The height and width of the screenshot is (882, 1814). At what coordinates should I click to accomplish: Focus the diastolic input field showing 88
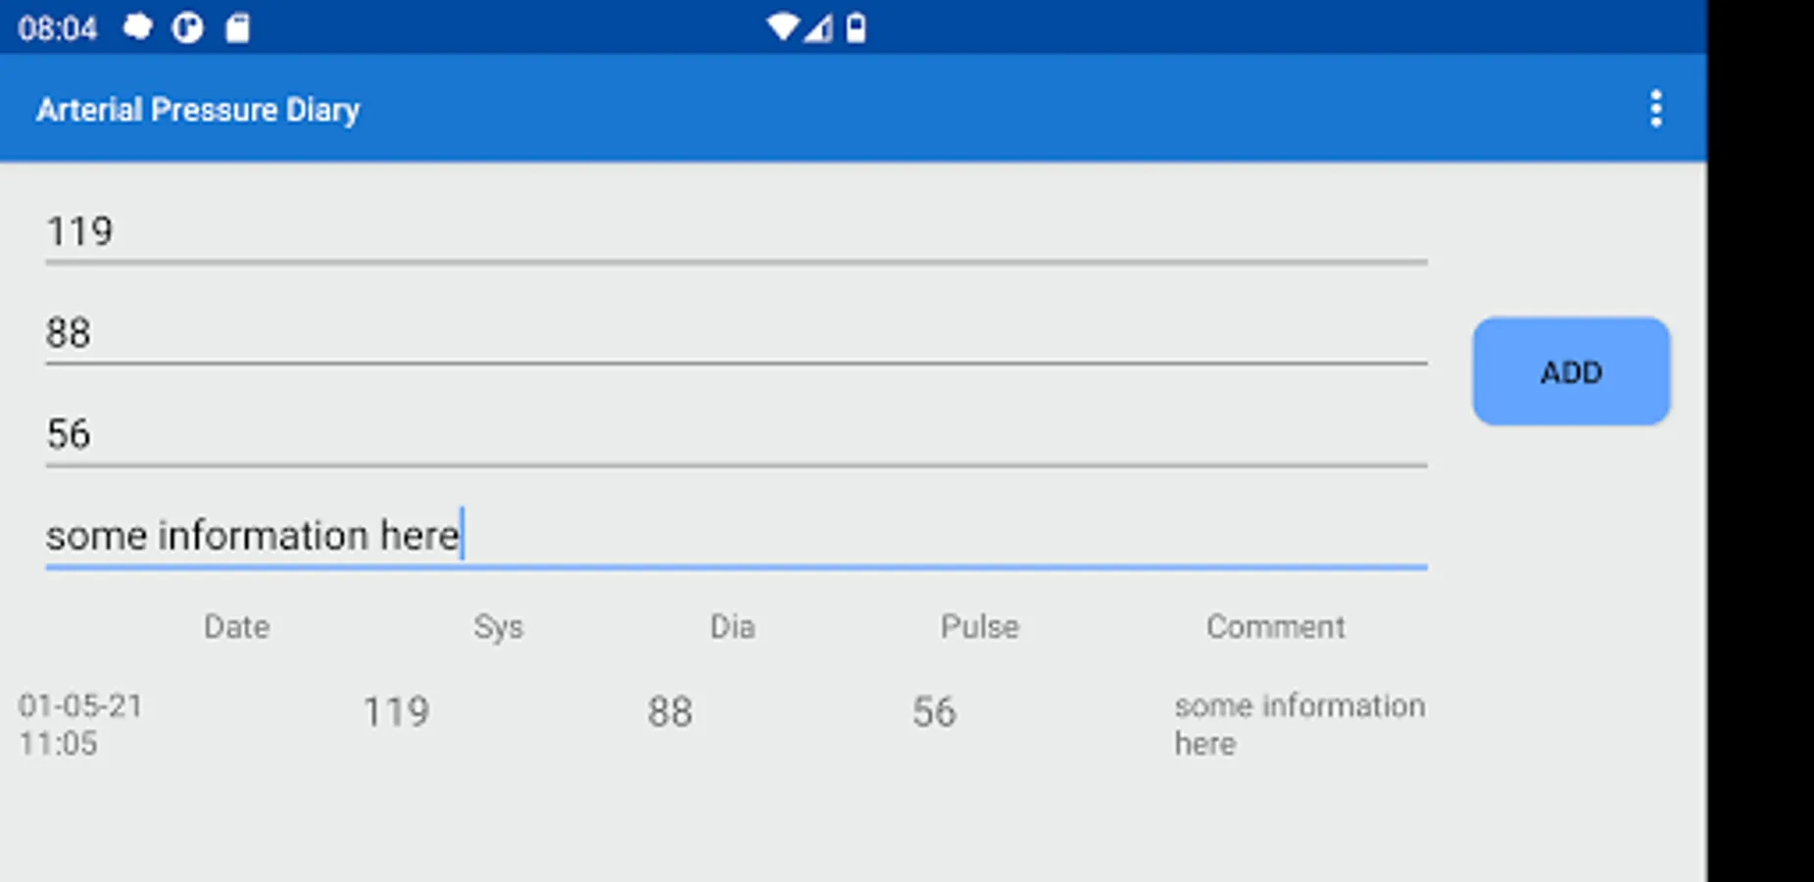click(x=735, y=333)
